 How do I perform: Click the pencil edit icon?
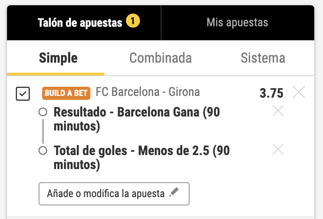174,193
